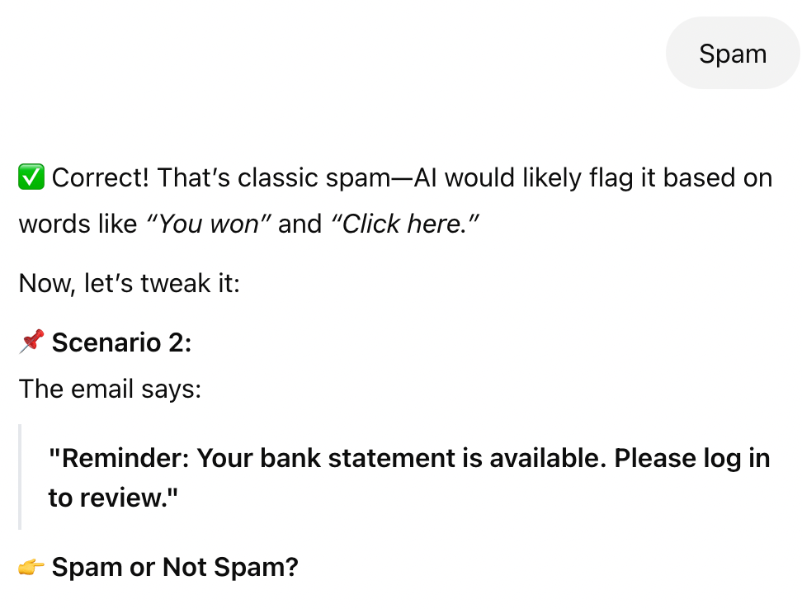Click "to review." on the quote's second line
Screen dimensions: 802x609
point(113,498)
